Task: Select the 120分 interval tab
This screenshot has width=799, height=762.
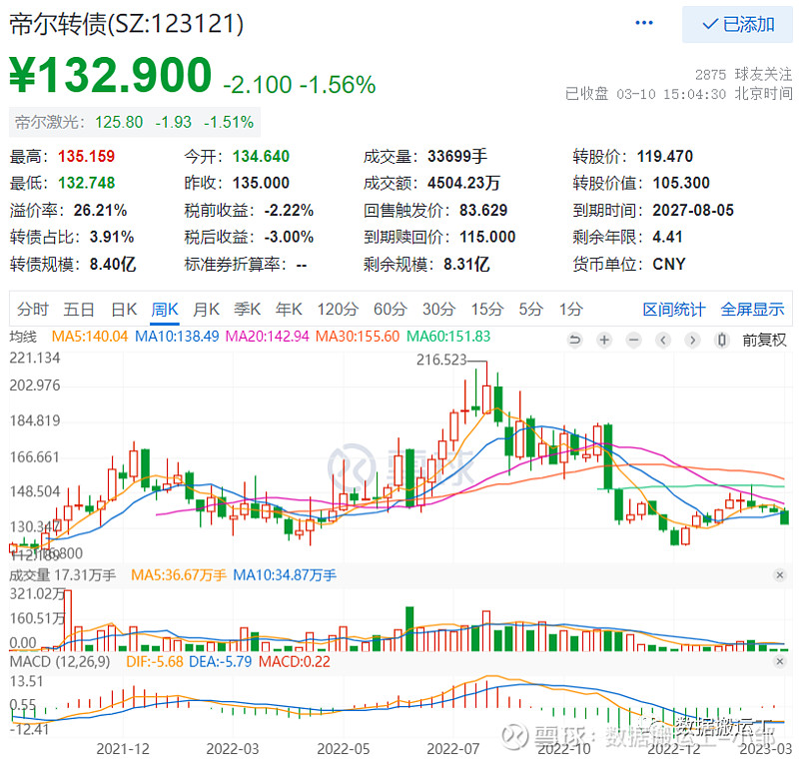Action: click(338, 309)
